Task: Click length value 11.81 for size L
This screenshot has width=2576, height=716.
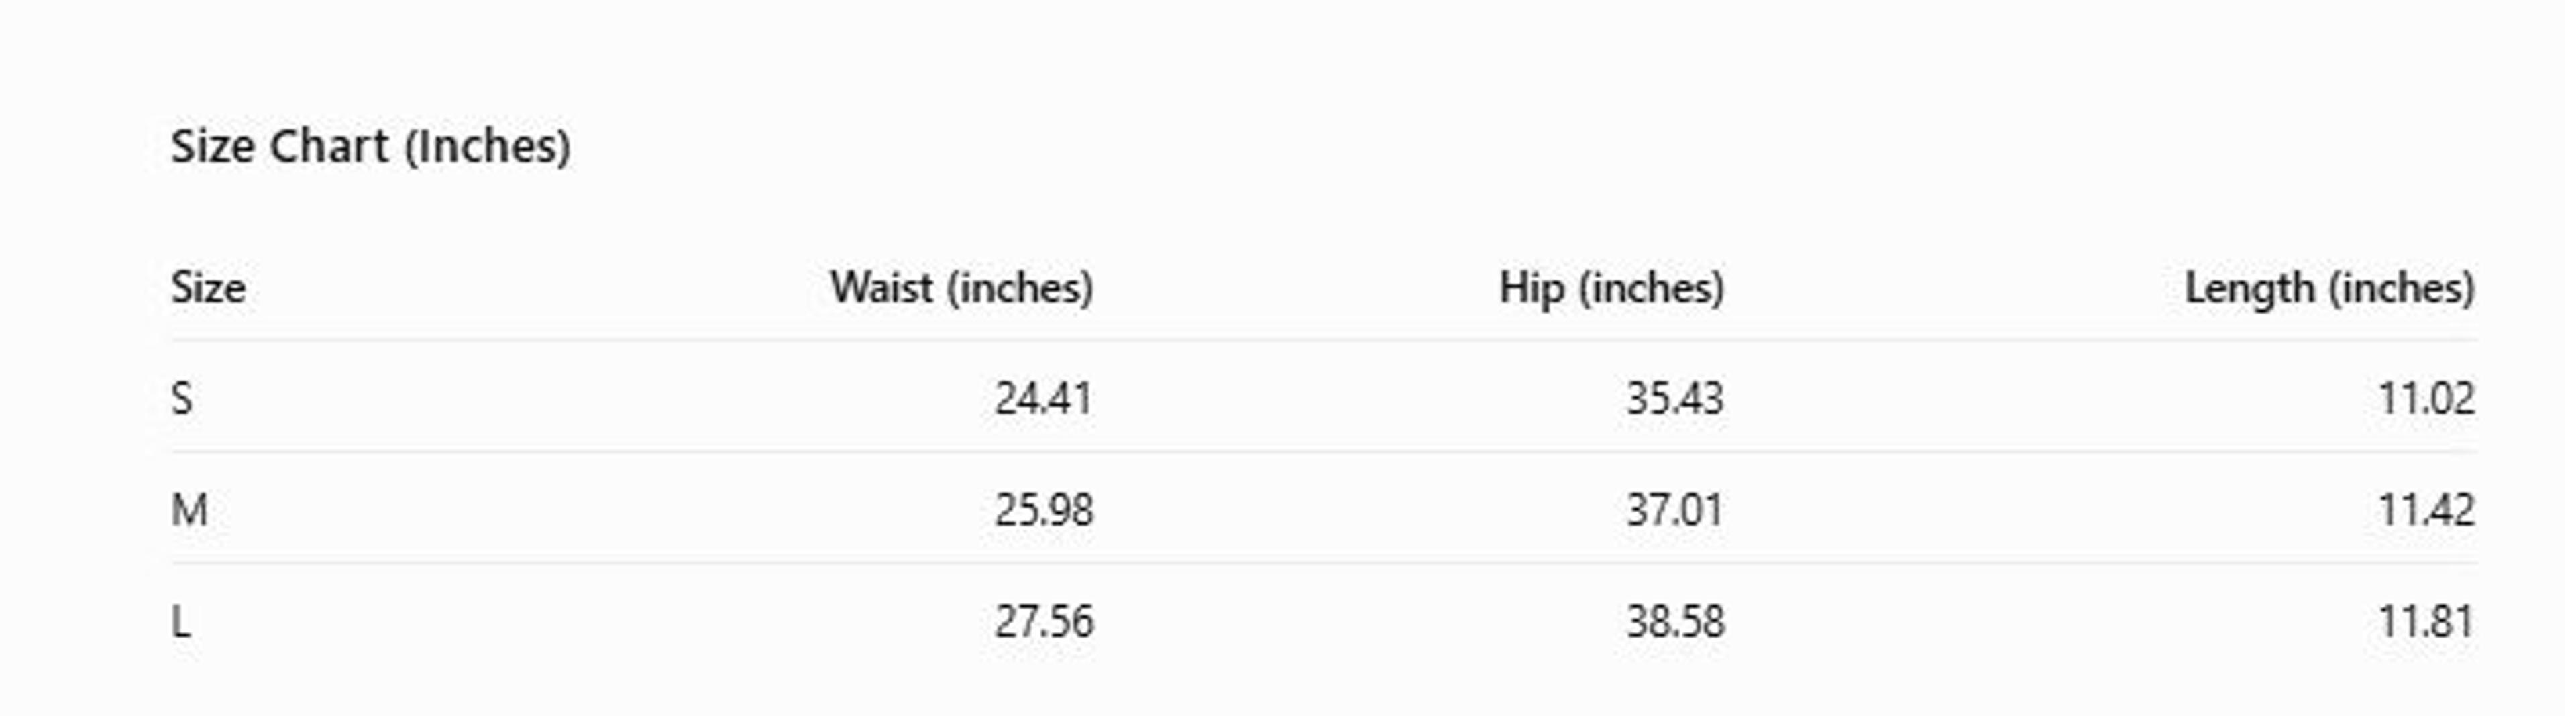Action: [x=2426, y=622]
